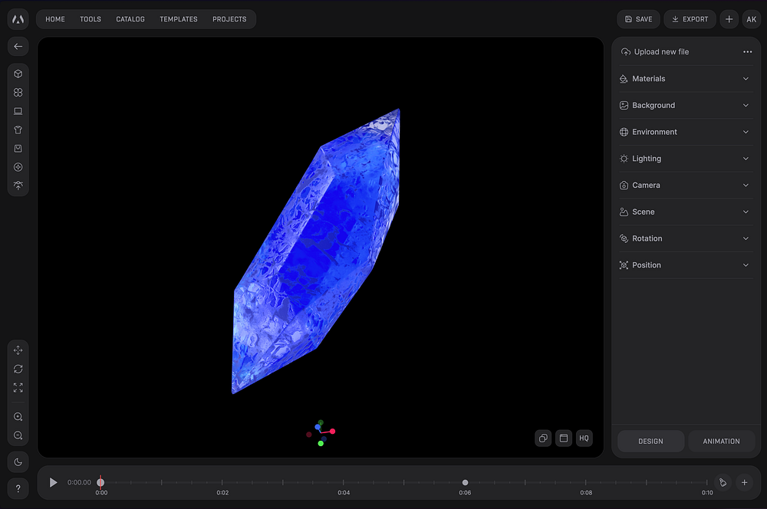Click the axis orientation gizmo

click(x=321, y=432)
